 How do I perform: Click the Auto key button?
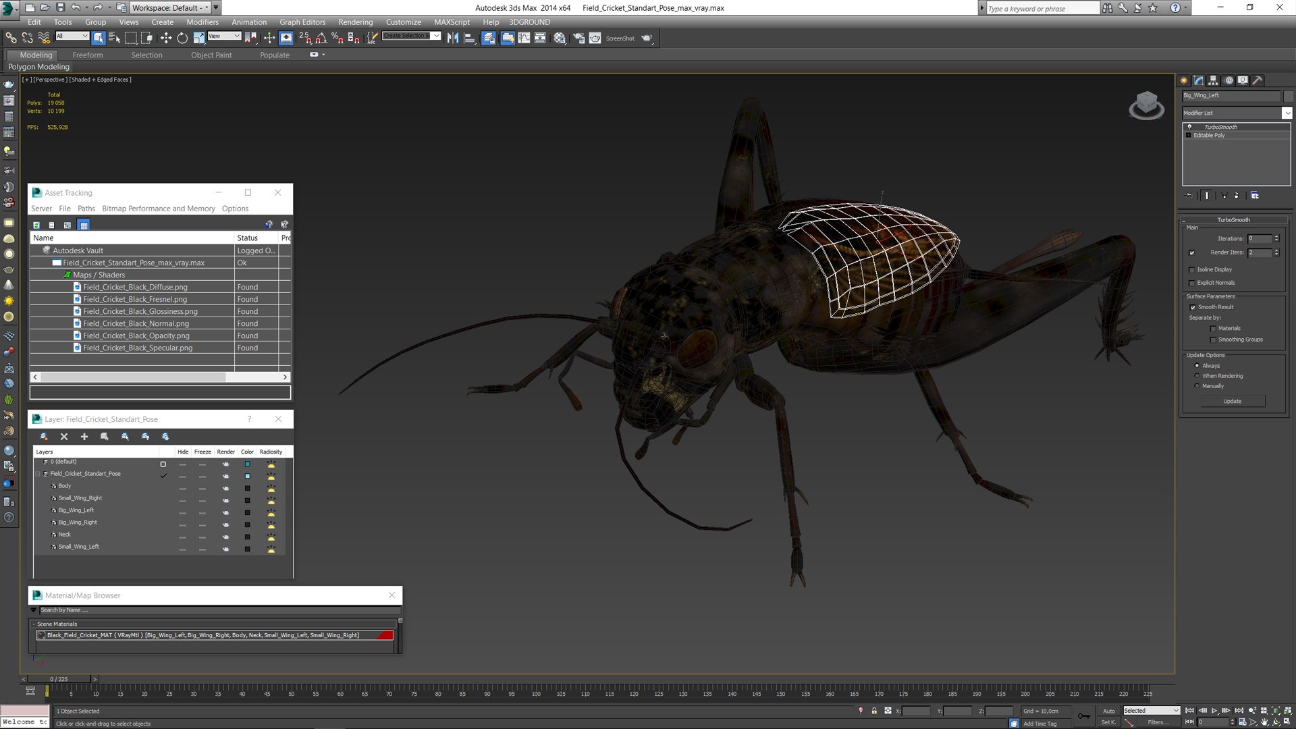[1109, 711]
